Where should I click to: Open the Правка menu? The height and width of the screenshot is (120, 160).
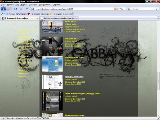[x=10, y=5]
